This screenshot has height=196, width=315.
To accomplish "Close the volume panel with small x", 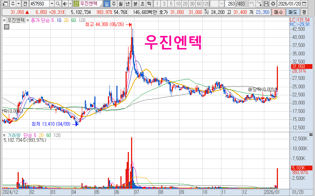I will coord(311,135).
